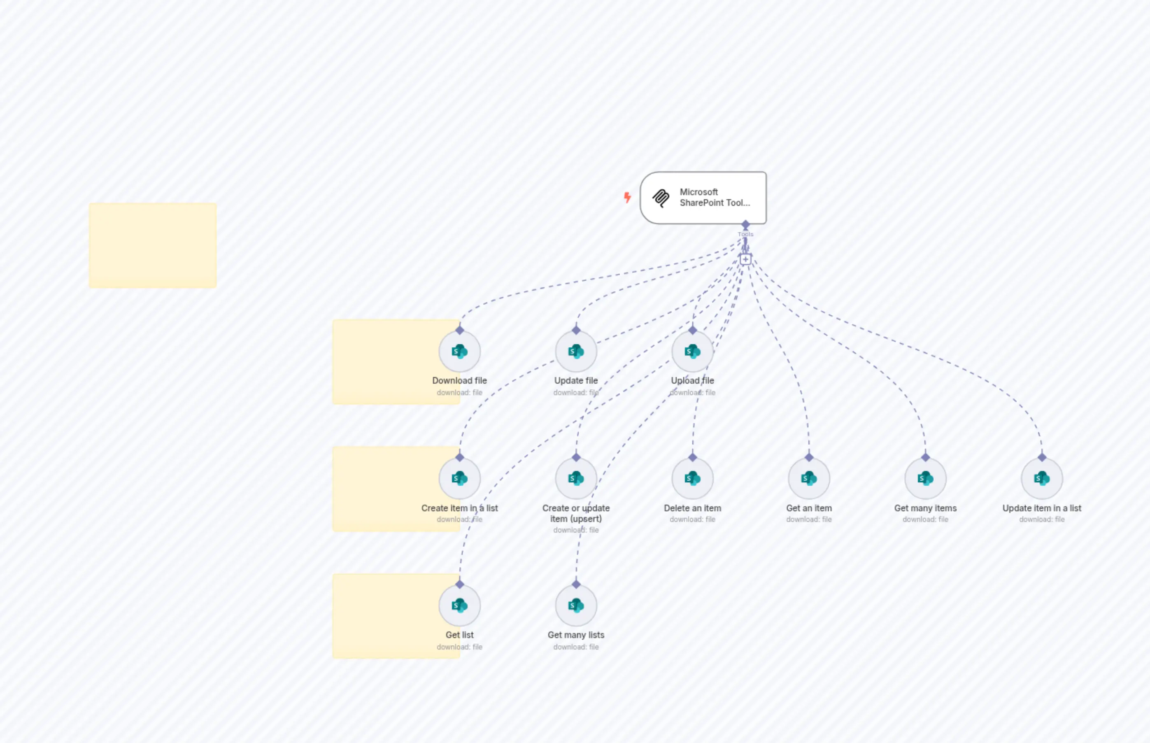This screenshot has height=743, width=1150.
Task: Click the Create or update item (upsert) node
Action: 575,478
